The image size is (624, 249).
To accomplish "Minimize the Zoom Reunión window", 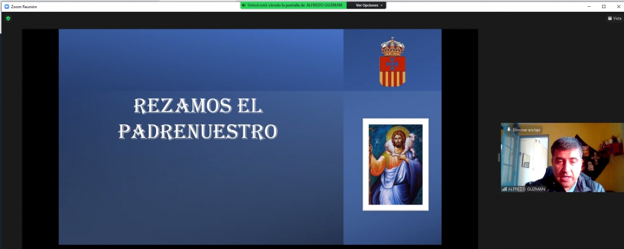I will (x=590, y=6).
